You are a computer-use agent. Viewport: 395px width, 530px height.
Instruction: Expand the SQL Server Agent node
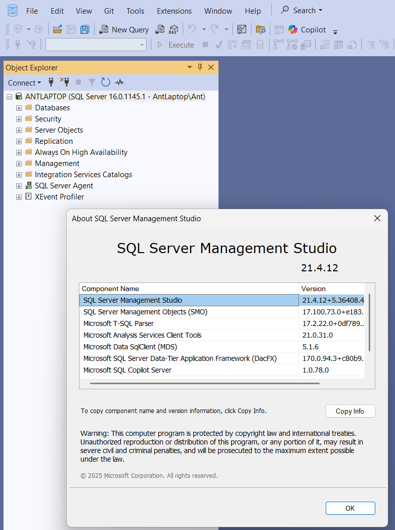click(19, 186)
